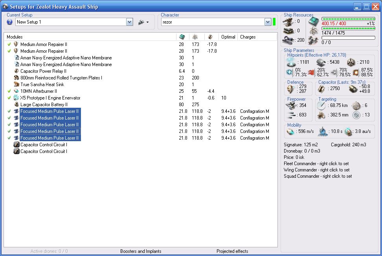Image resolution: width=382 pixels, height=256 pixels.
Task: Click the turret DPS icon showing 354
Action: (291, 105)
